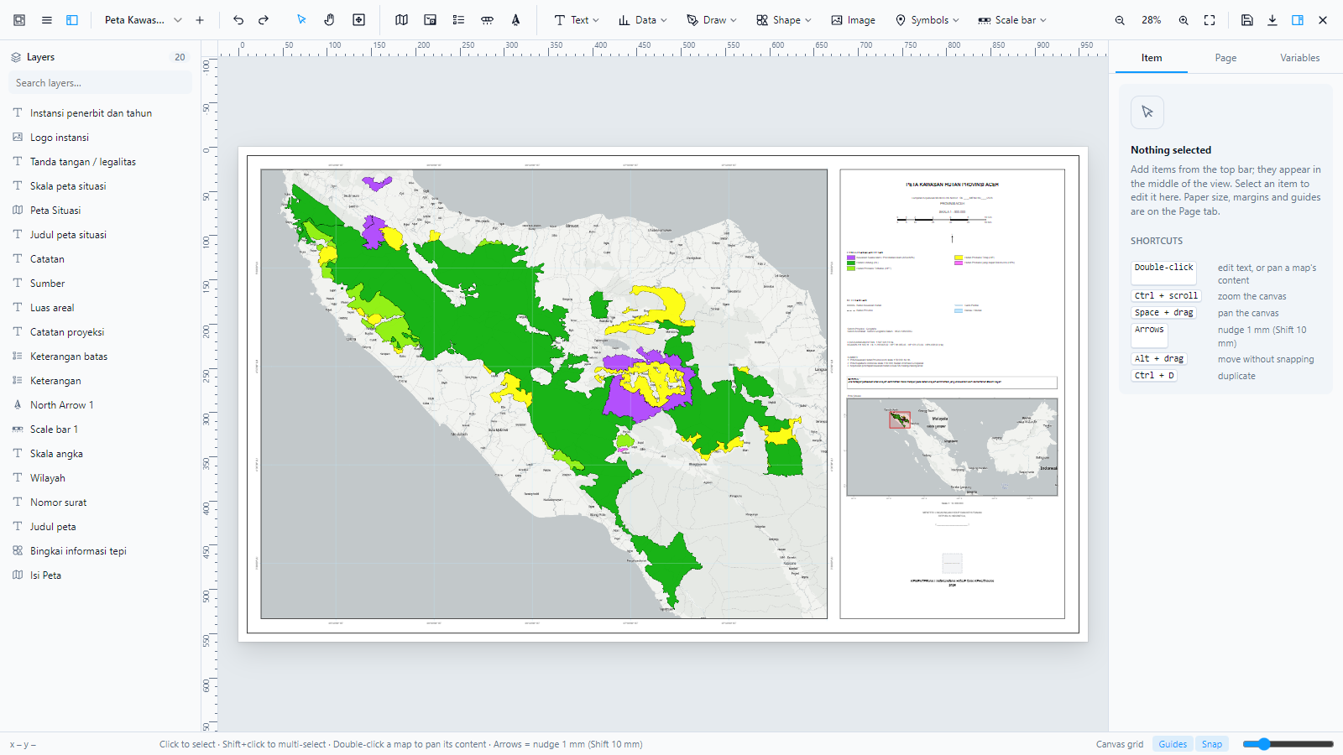The width and height of the screenshot is (1343, 755).
Task: Click the target frame tool icon
Action: click(358, 20)
